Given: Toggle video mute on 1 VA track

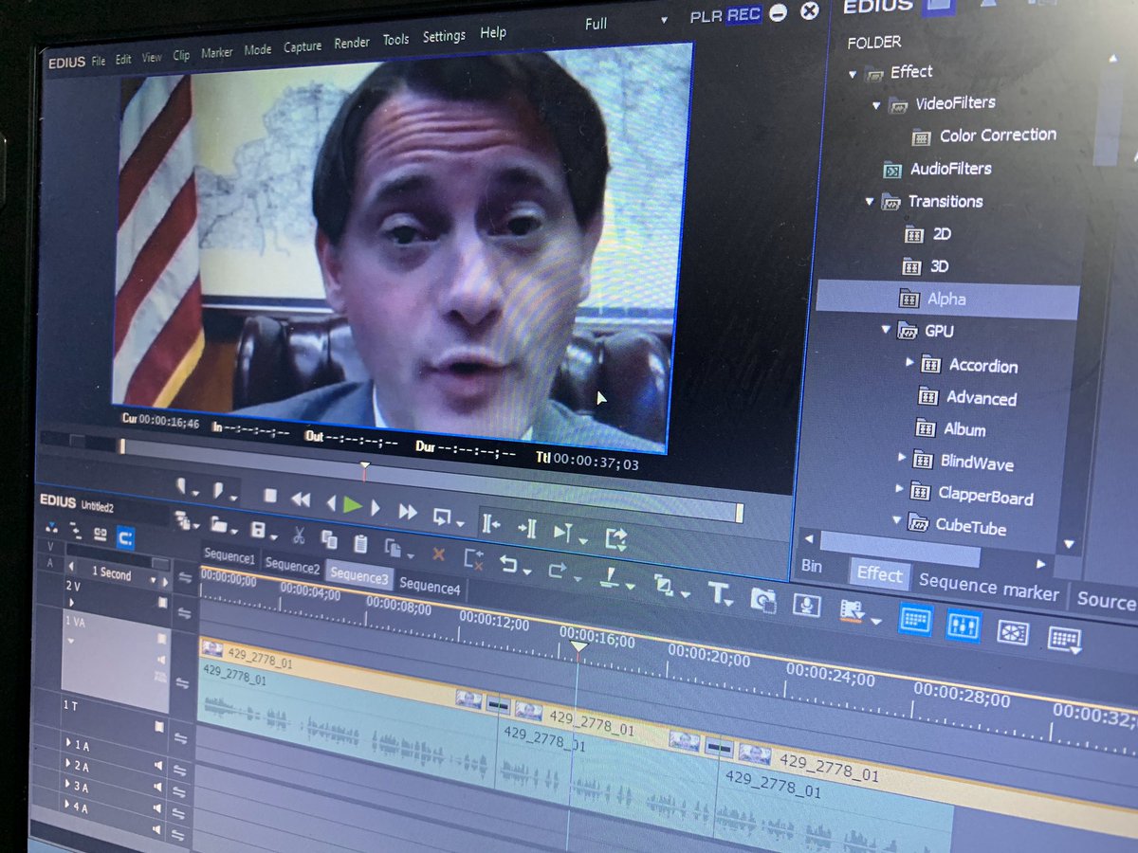Looking at the screenshot, I should coord(162,638).
